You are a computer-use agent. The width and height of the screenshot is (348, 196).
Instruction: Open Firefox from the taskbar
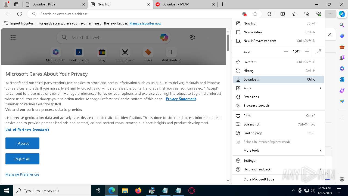138,191
